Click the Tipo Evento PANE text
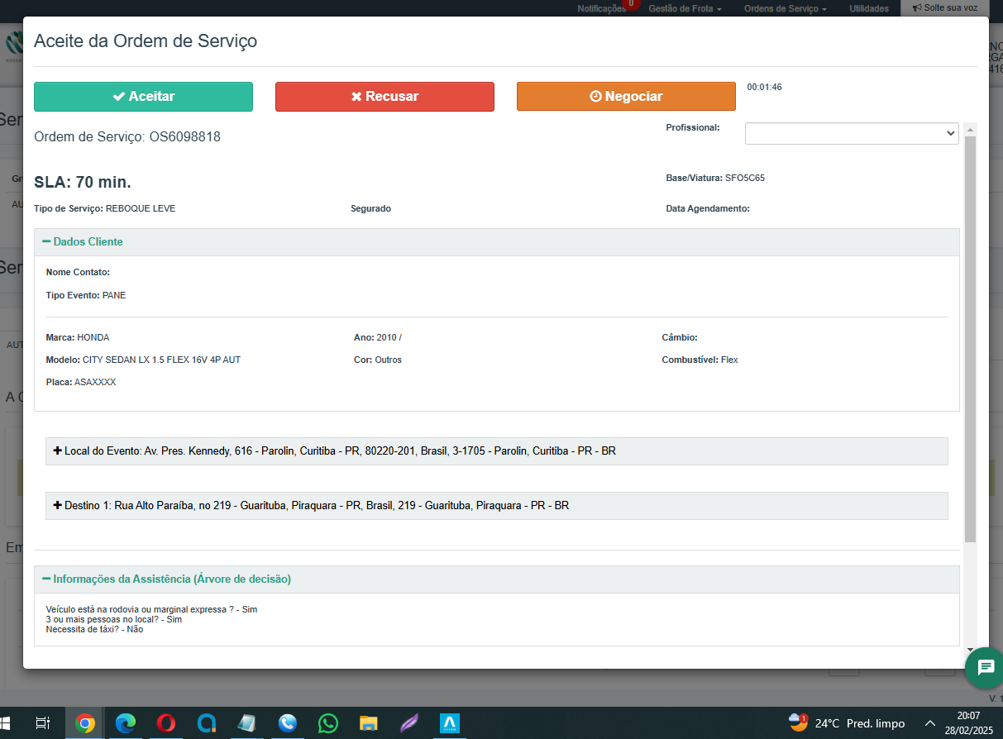 (86, 295)
